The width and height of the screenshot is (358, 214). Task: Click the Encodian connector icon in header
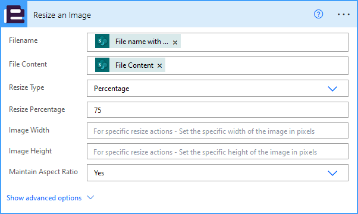[14, 14]
